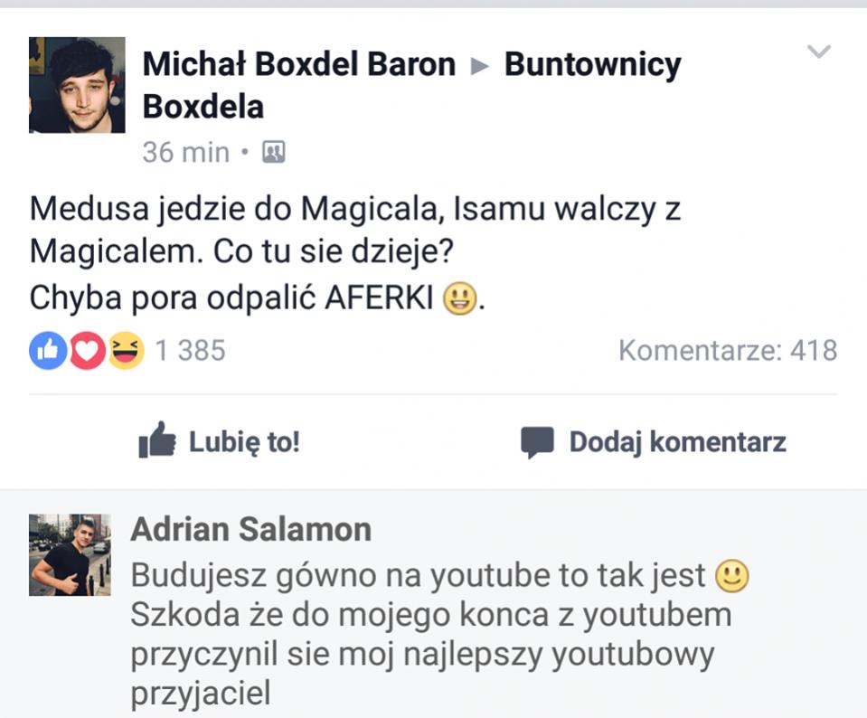
Task: Open Michał Boxdel Baron's profile picture
Action: [x=77, y=85]
